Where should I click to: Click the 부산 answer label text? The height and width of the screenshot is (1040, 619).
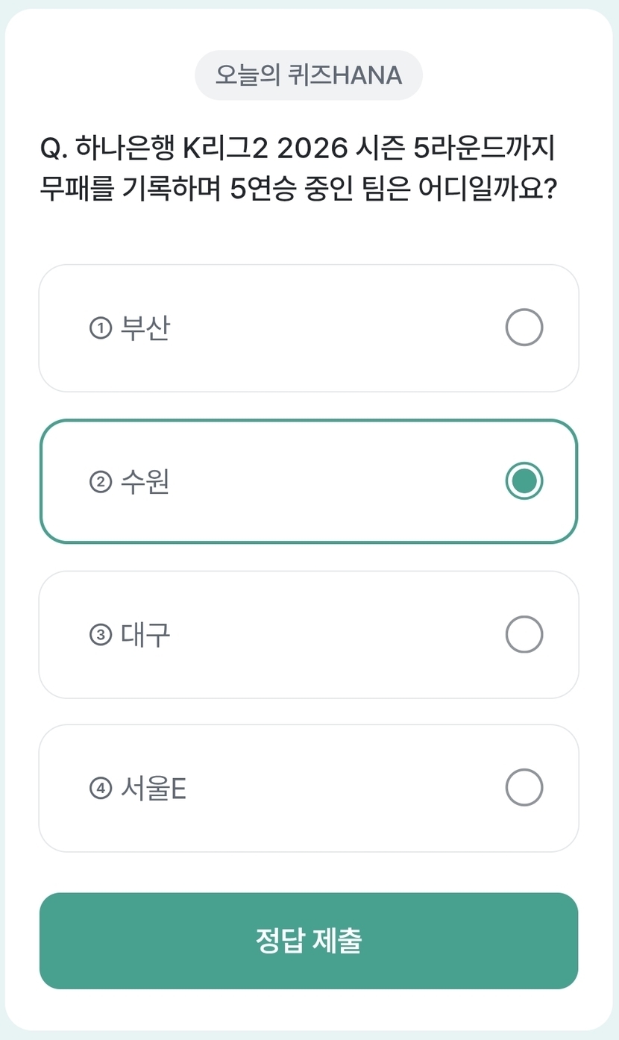145,328
